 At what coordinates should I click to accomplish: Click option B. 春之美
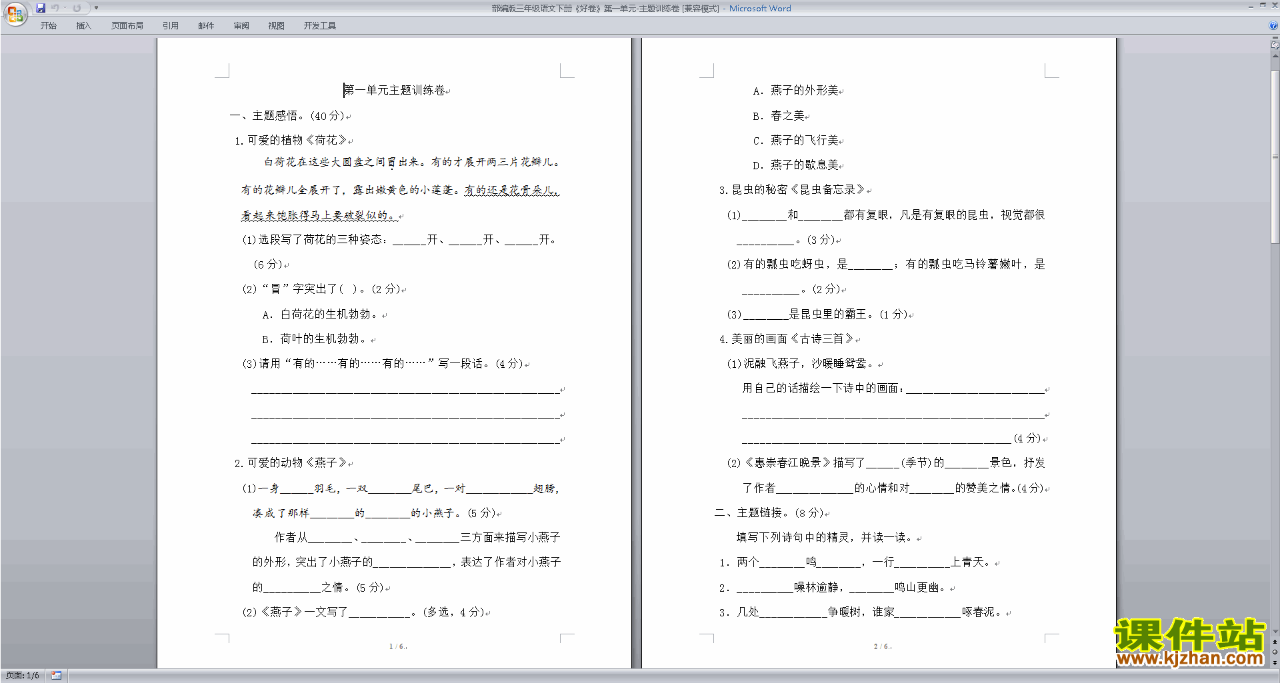(x=779, y=116)
